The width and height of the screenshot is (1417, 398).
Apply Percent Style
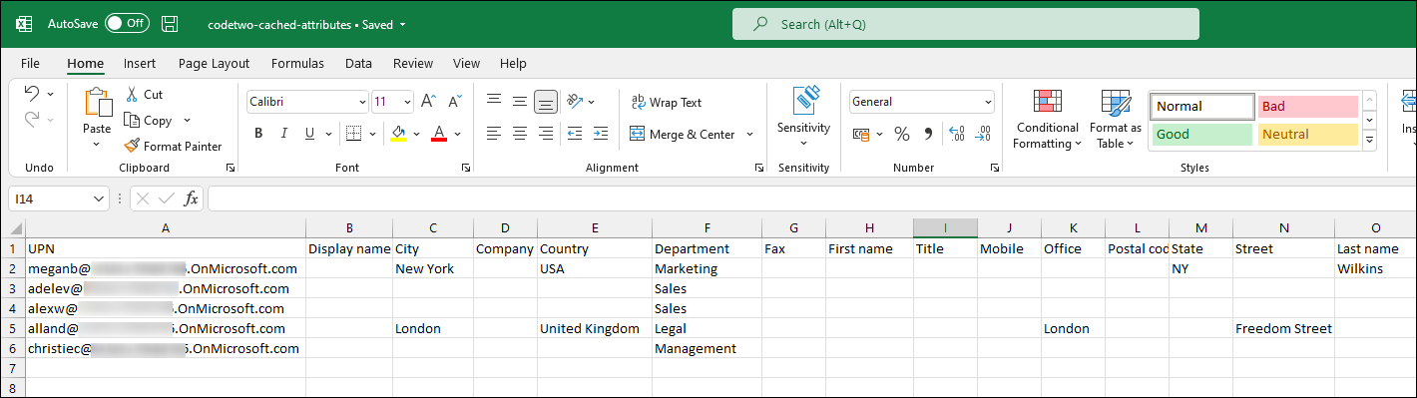pos(901,134)
